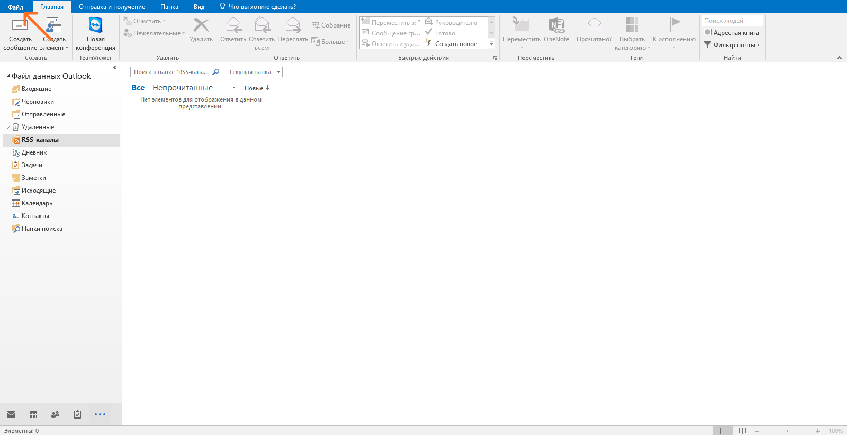Toggle the Прочитано? read status

[594, 30]
